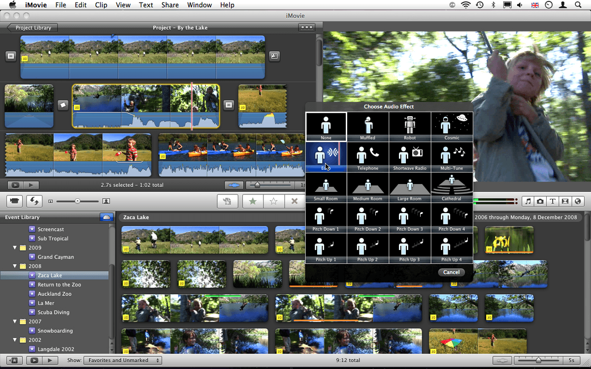Open the Clip menu

(x=101, y=5)
